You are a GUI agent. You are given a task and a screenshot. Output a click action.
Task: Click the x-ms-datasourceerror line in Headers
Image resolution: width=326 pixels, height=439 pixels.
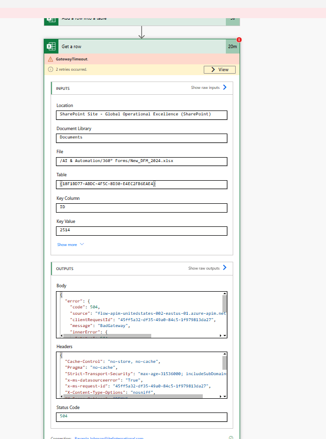(104, 380)
